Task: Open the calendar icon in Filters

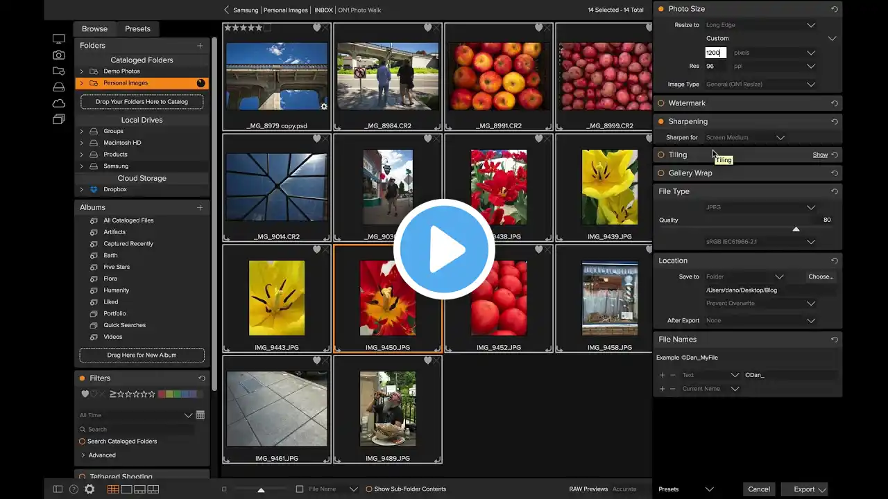Action: [200, 415]
